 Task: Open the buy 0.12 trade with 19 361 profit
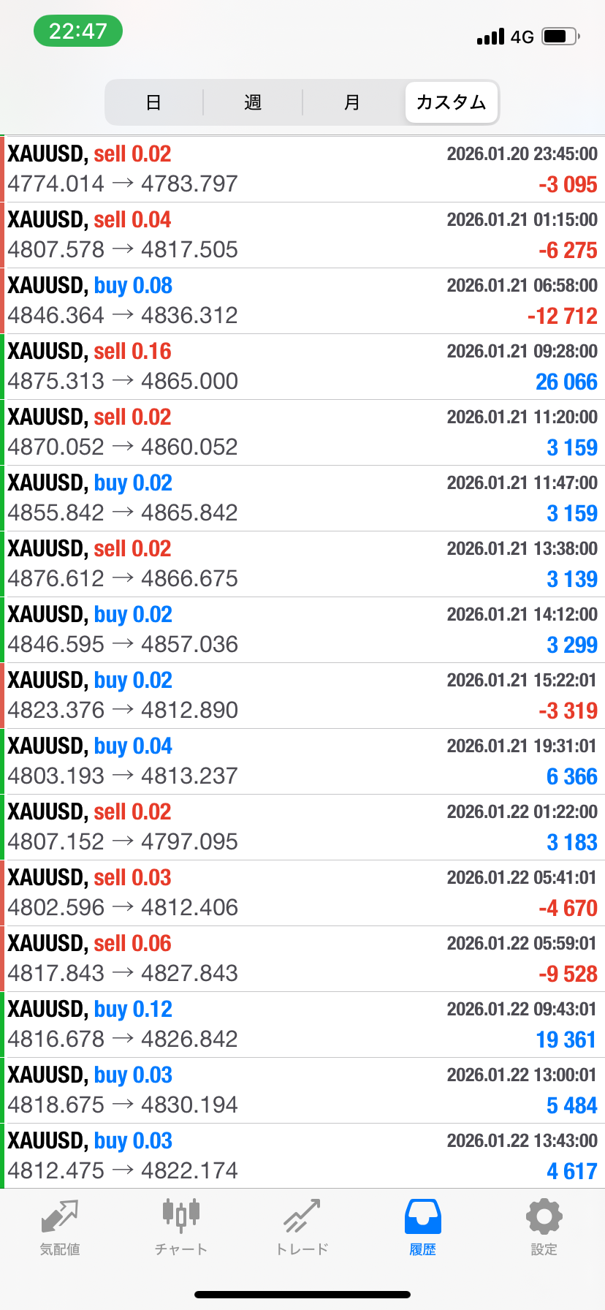tap(302, 1024)
